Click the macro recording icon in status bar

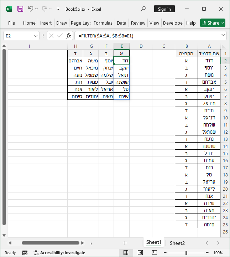tap(25, 253)
